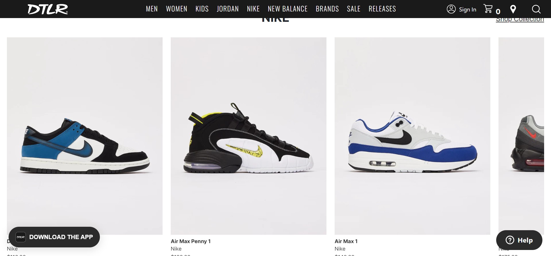Click the Help question mark icon

pyautogui.click(x=510, y=240)
